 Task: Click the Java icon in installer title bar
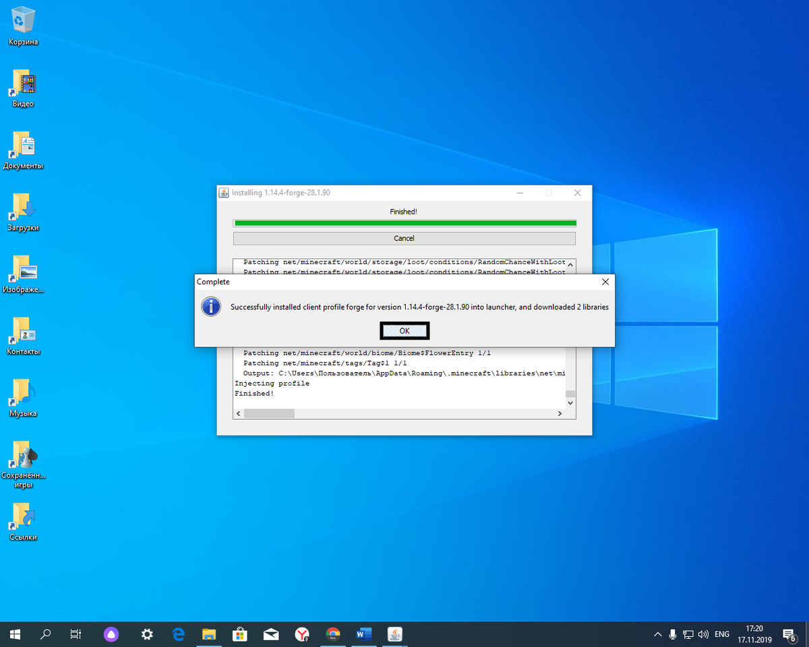pos(224,193)
